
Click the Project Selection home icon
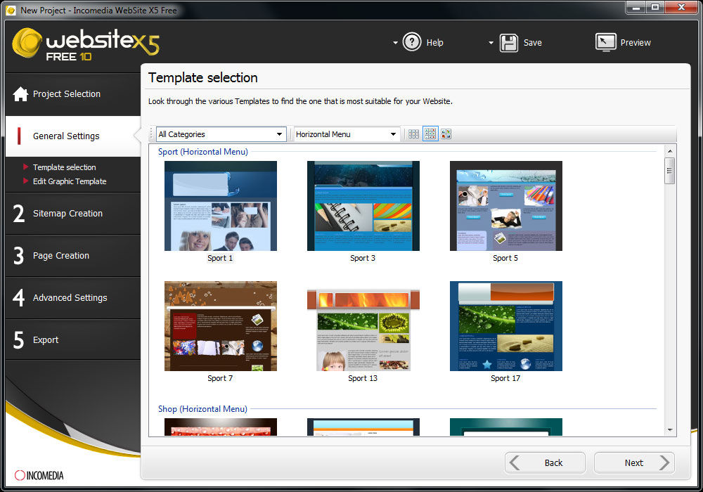coord(20,94)
